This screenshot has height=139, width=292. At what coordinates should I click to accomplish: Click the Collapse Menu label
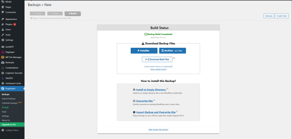coord(12,130)
